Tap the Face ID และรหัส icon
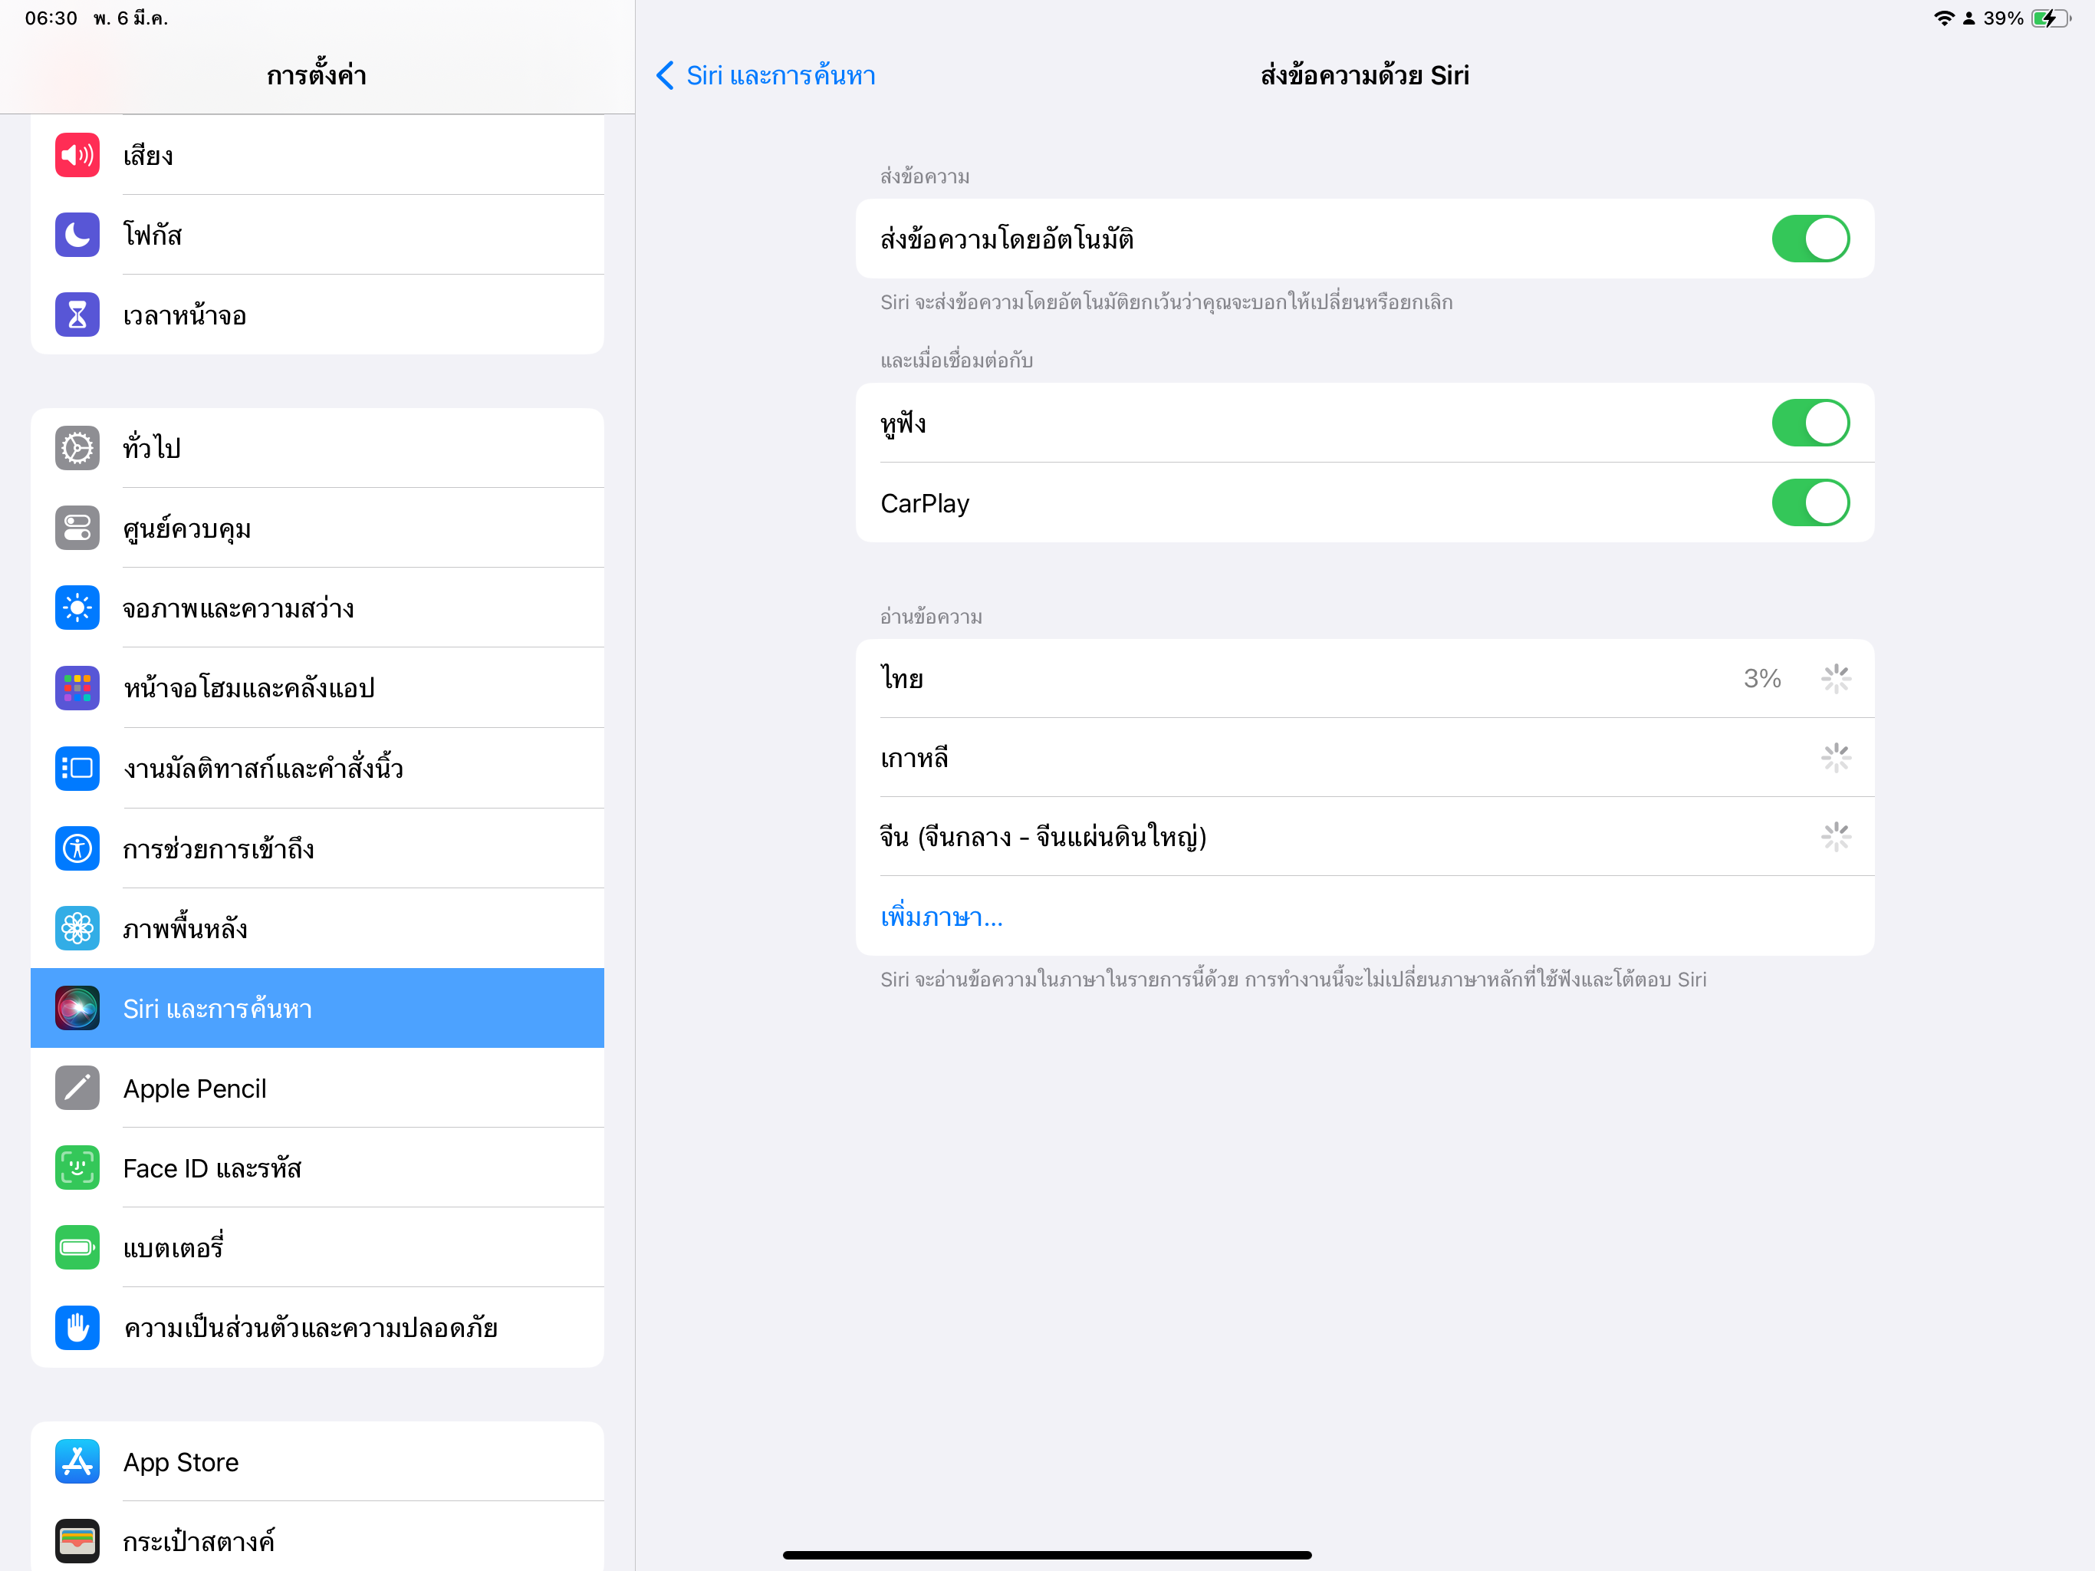Screen dimensions: 2095x1571 77,1168
